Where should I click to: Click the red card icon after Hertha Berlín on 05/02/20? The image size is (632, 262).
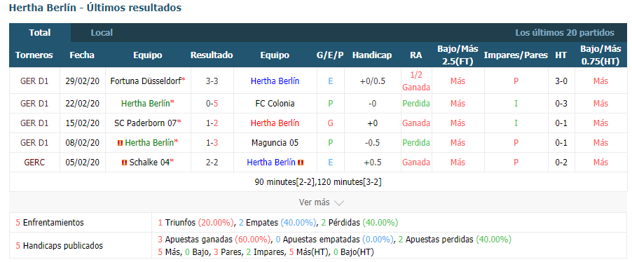tap(301, 163)
